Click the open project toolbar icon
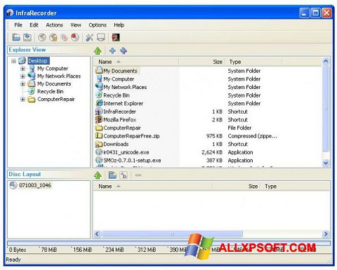Screen dimensions: 337x270 16,37
